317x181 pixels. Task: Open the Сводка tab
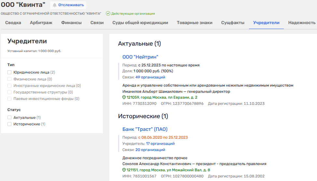(x=13, y=23)
